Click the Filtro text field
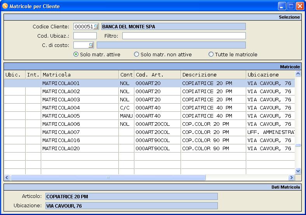 [184, 36]
